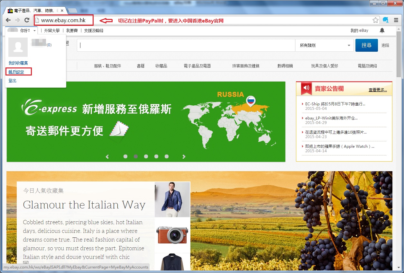Browse the 服裝、鞋及配件 category
The image size is (404, 273).
[x=108, y=66]
